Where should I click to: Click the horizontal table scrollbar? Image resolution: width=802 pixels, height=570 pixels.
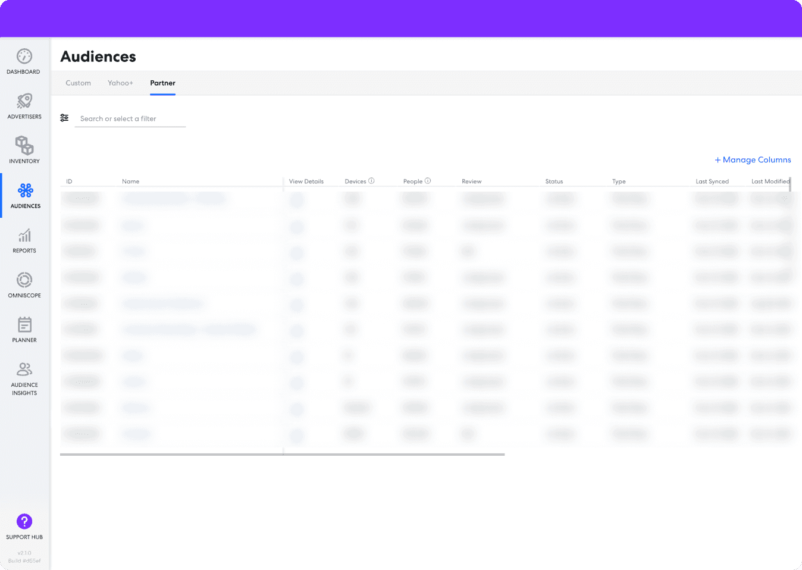(283, 455)
